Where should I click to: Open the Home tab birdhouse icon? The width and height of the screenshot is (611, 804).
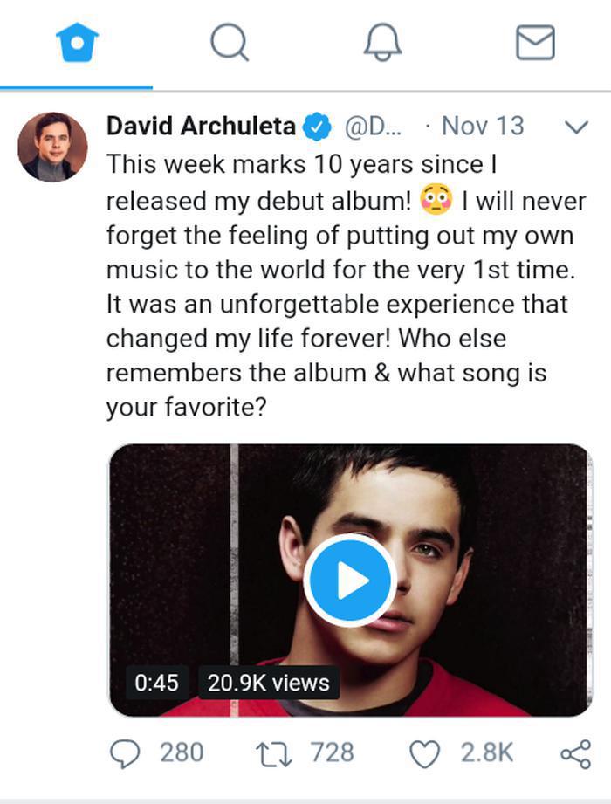(x=77, y=43)
